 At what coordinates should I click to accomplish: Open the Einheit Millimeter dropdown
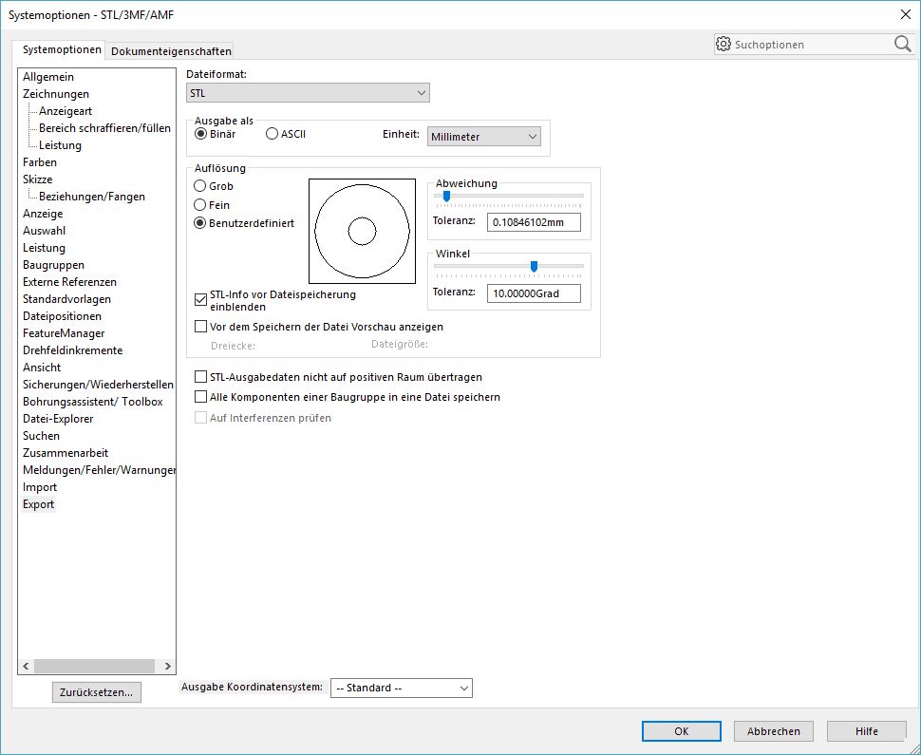(484, 137)
